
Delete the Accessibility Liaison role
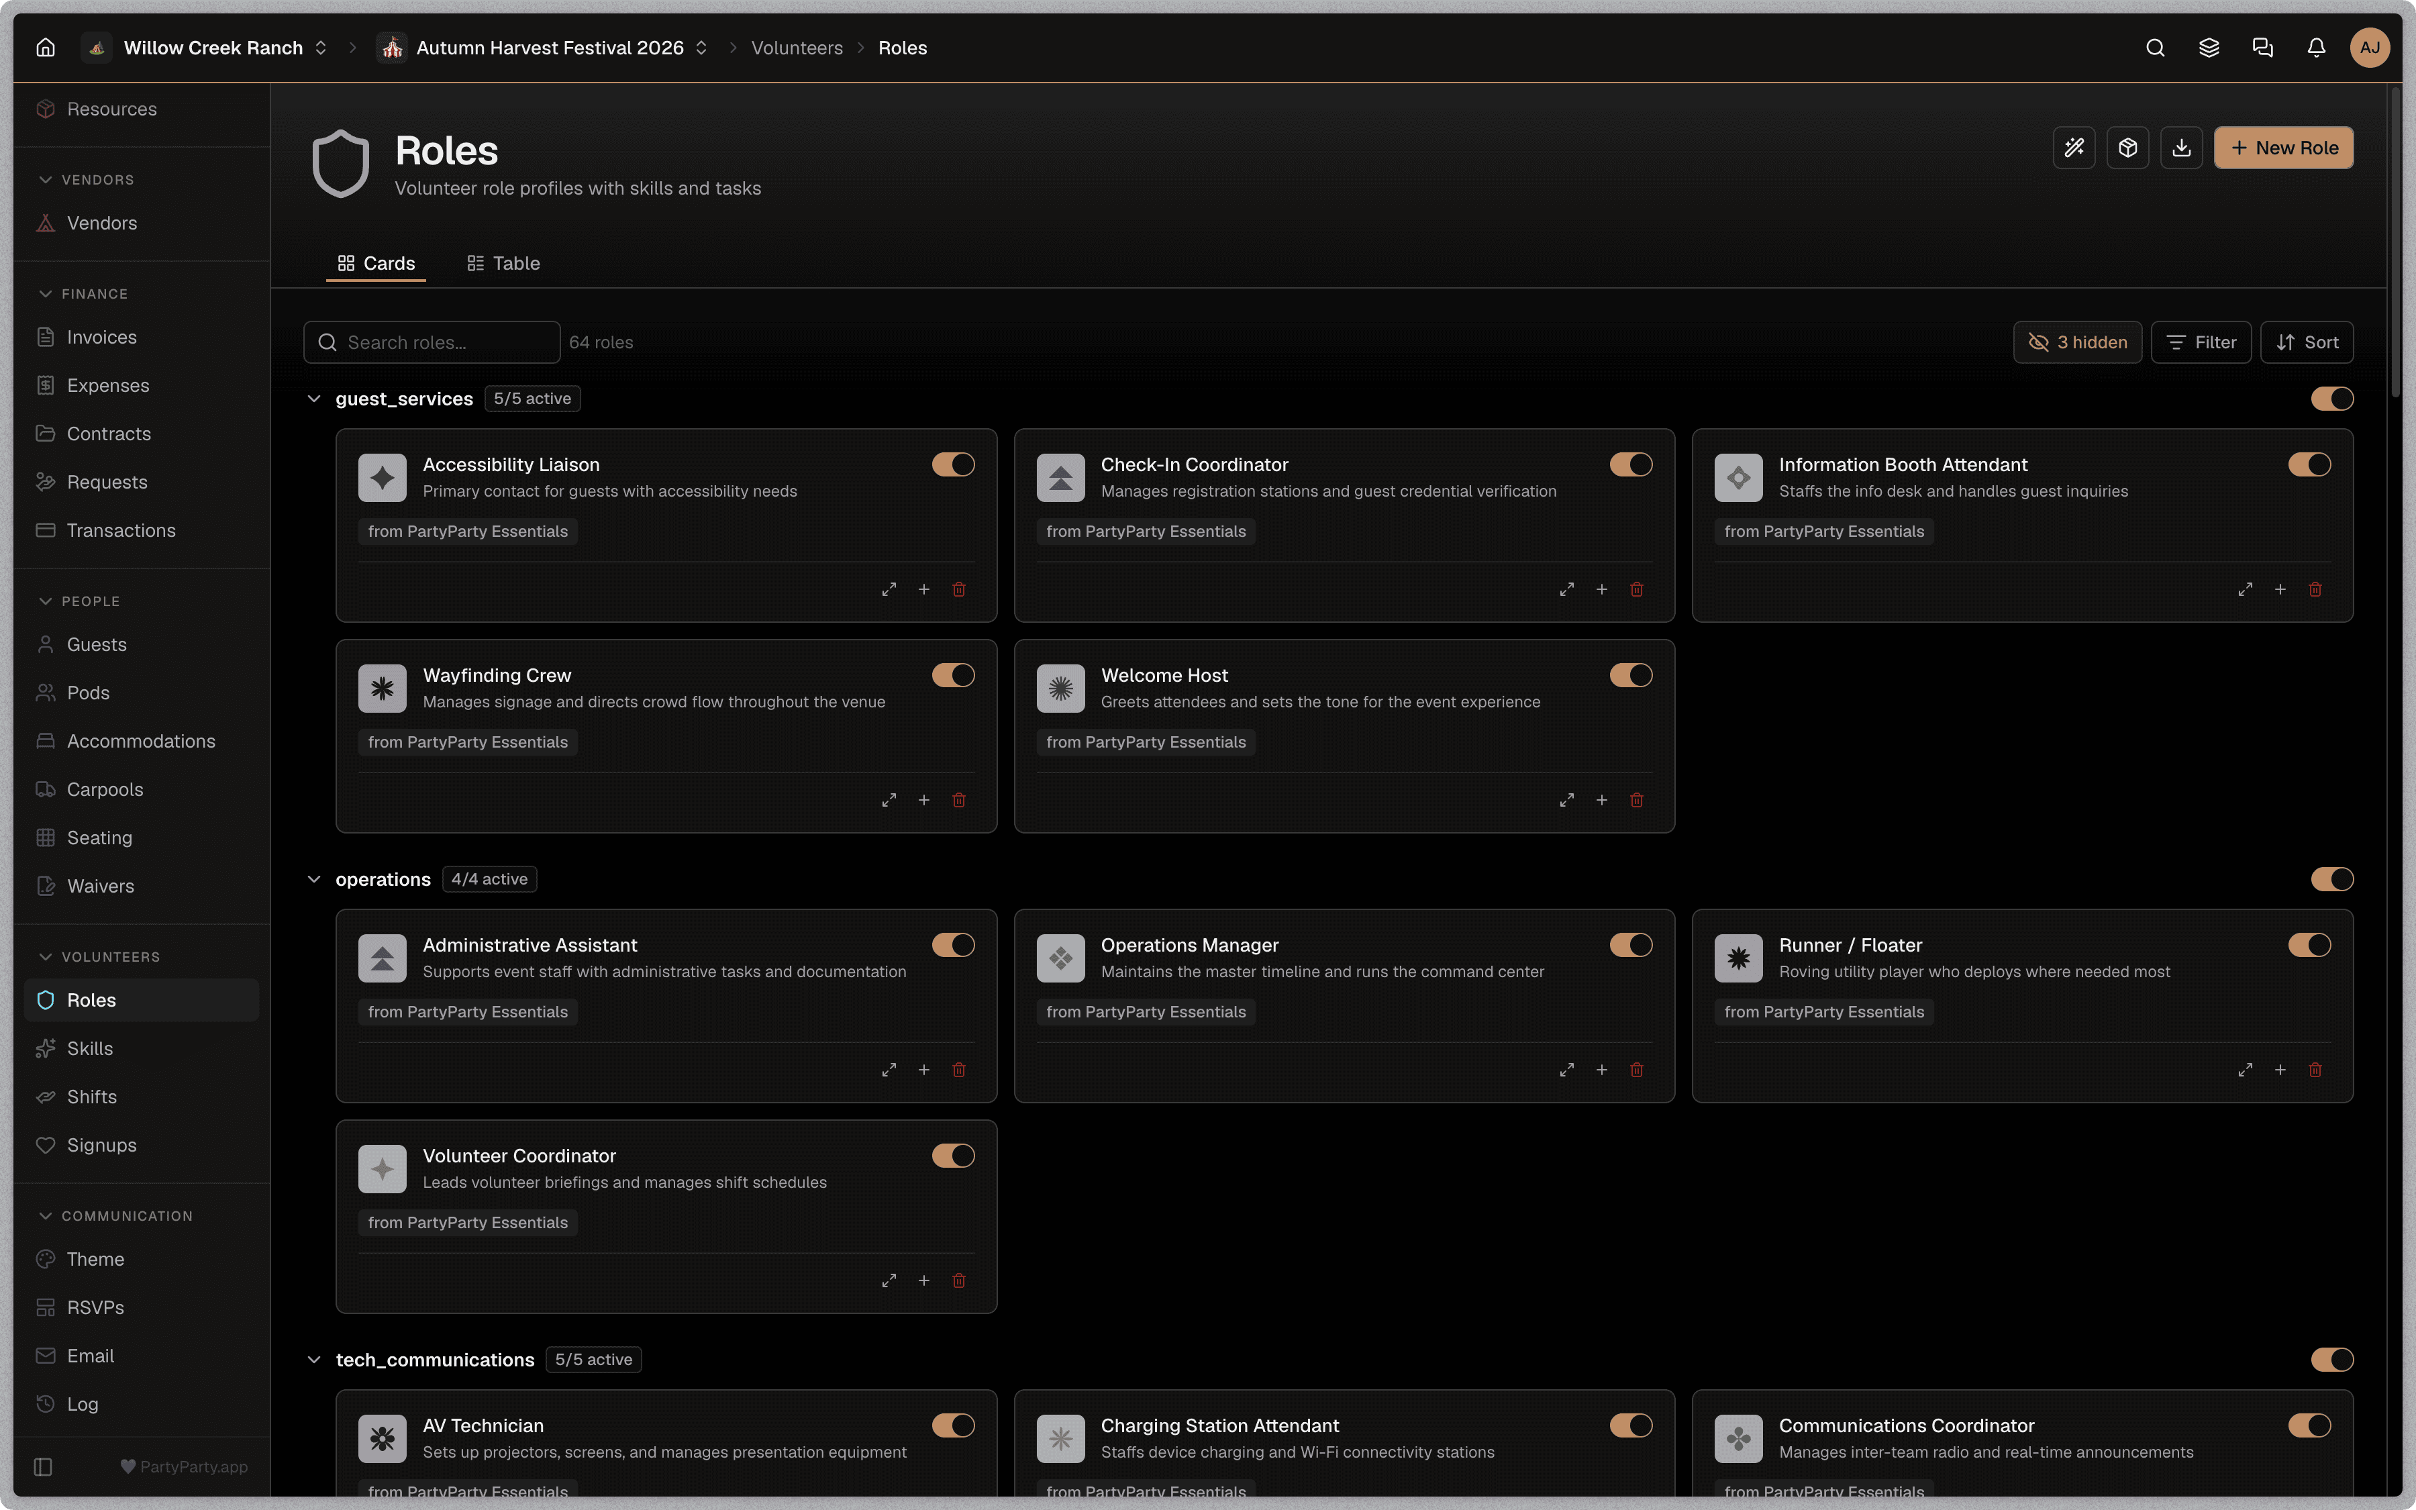click(958, 589)
